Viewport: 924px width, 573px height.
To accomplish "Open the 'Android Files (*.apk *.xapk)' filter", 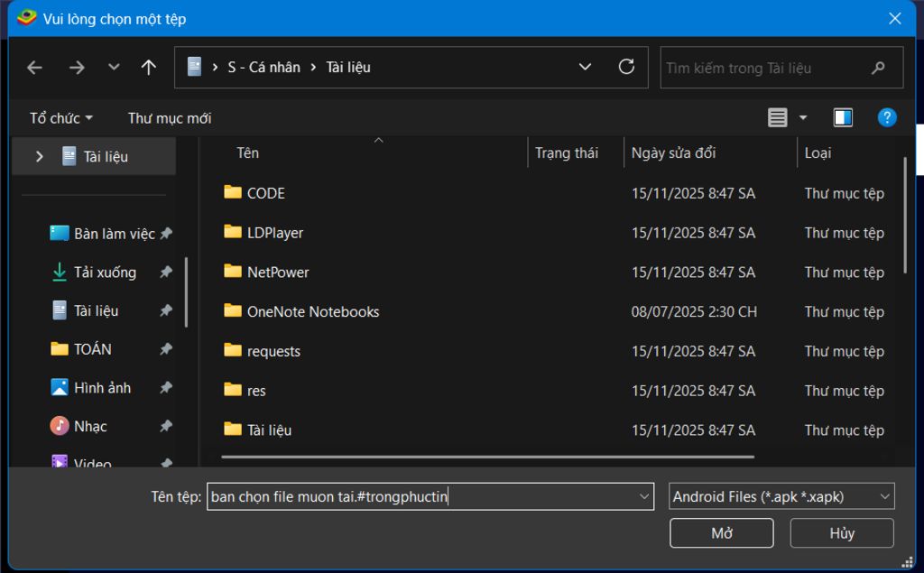I will [781, 496].
